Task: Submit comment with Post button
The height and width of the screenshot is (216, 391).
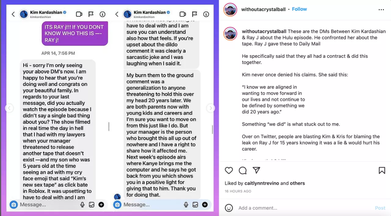Action: click(x=380, y=208)
